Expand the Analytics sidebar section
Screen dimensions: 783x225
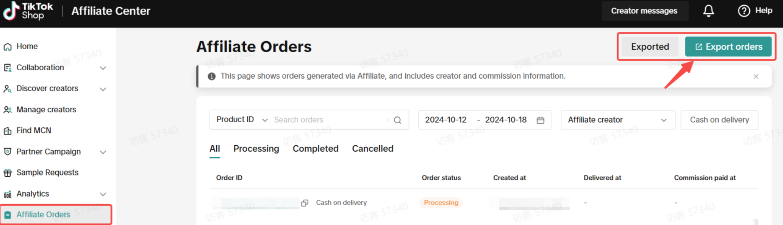103,194
